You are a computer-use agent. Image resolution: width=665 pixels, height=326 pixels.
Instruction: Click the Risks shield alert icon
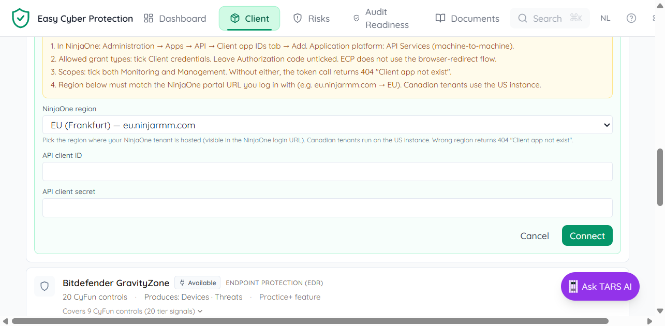pos(298,19)
